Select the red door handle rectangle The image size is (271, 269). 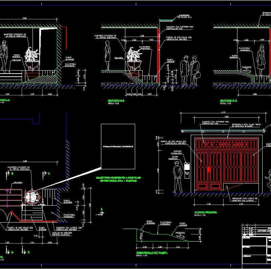[x=209, y=169]
